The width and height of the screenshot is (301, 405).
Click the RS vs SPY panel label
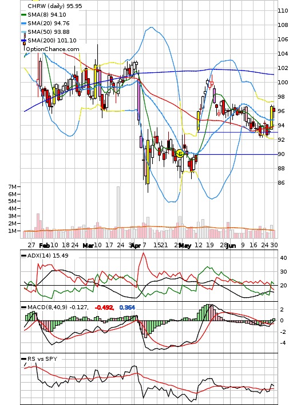coord(42,359)
